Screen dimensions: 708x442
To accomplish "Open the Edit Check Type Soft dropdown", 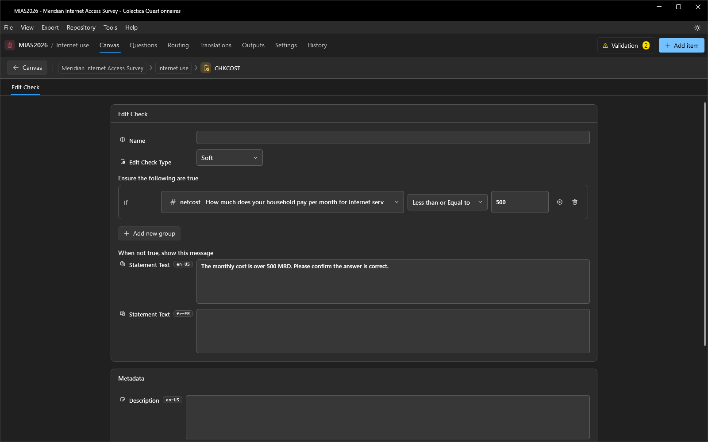I will (x=230, y=158).
